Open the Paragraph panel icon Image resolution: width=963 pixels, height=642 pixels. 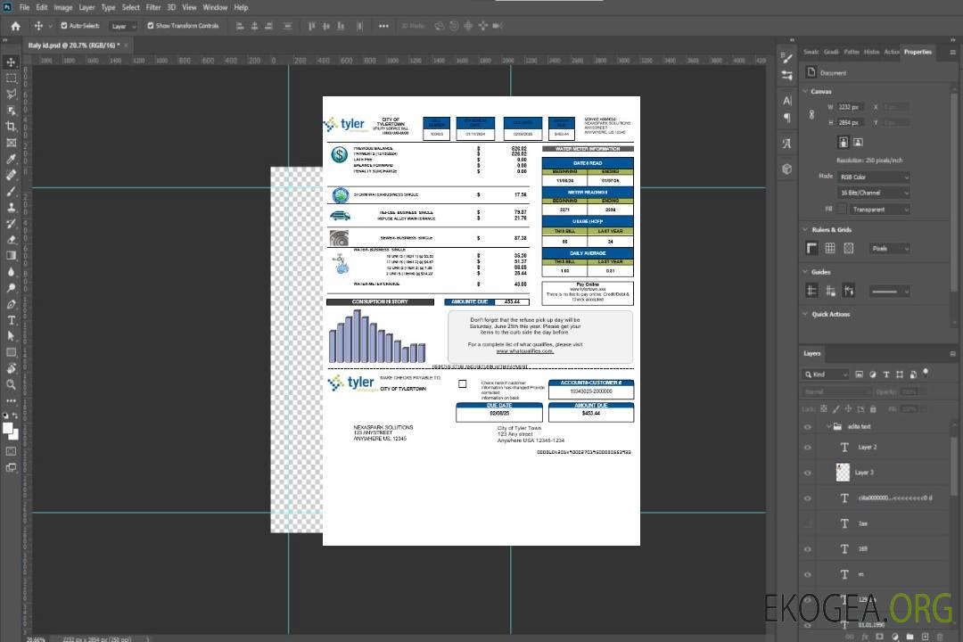click(x=787, y=118)
